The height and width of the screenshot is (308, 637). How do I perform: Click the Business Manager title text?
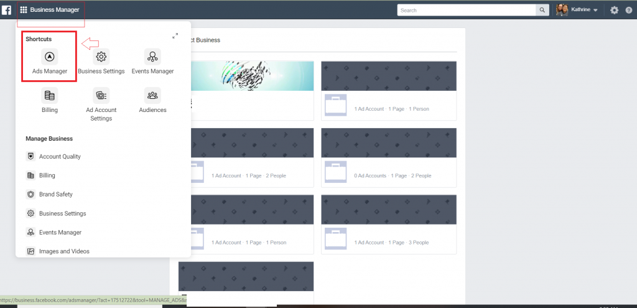tap(55, 10)
